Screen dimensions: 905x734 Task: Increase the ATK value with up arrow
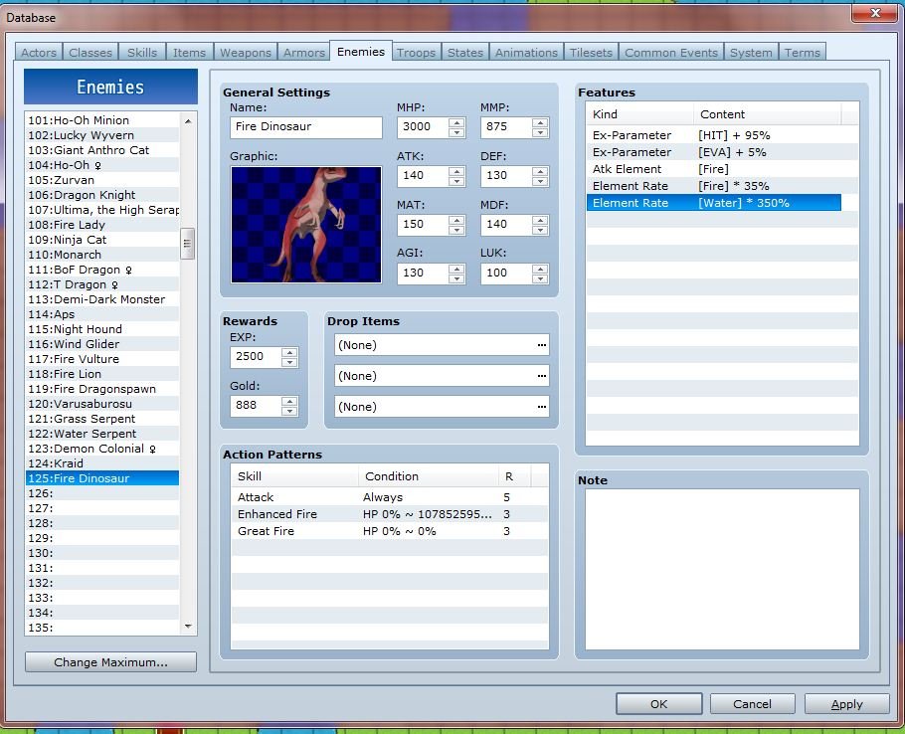(x=456, y=171)
